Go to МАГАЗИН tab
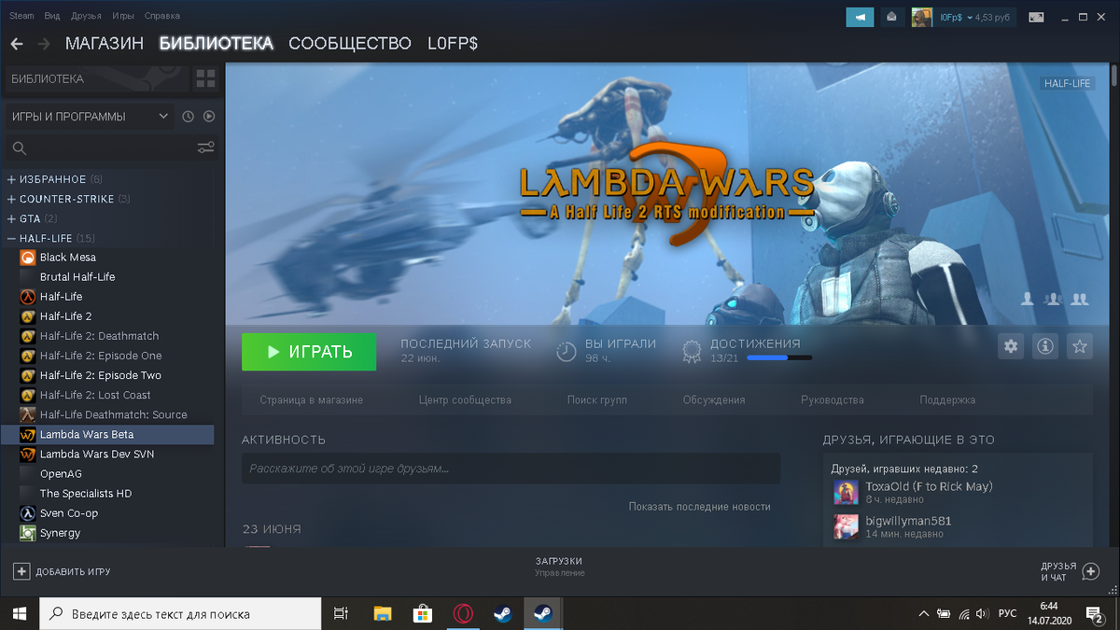Image resolution: width=1120 pixels, height=630 pixels. pyautogui.click(x=105, y=44)
